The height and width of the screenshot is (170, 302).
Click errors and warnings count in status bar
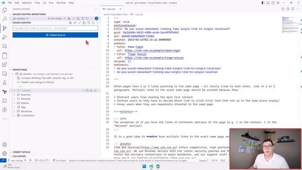point(42,161)
